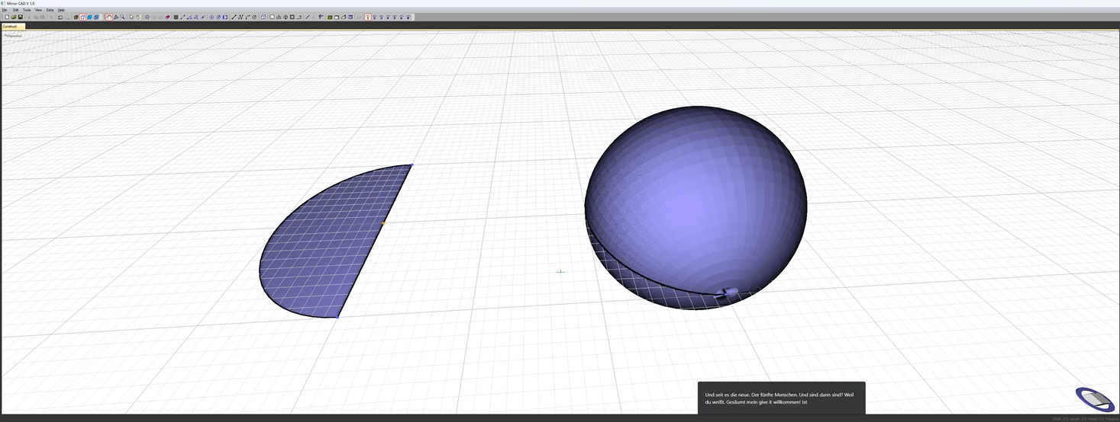Select the magnifier zoom tool
1120x422 pixels.
(122, 17)
